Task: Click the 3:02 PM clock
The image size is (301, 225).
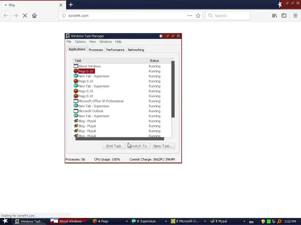Action: (290, 221)
